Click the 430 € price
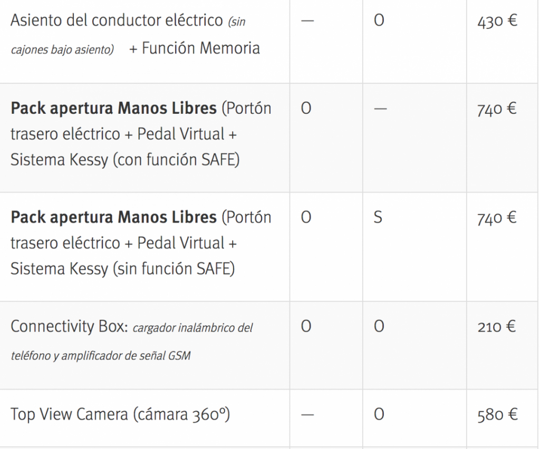This screenshot has width=540, height=449. pos(496,22)
